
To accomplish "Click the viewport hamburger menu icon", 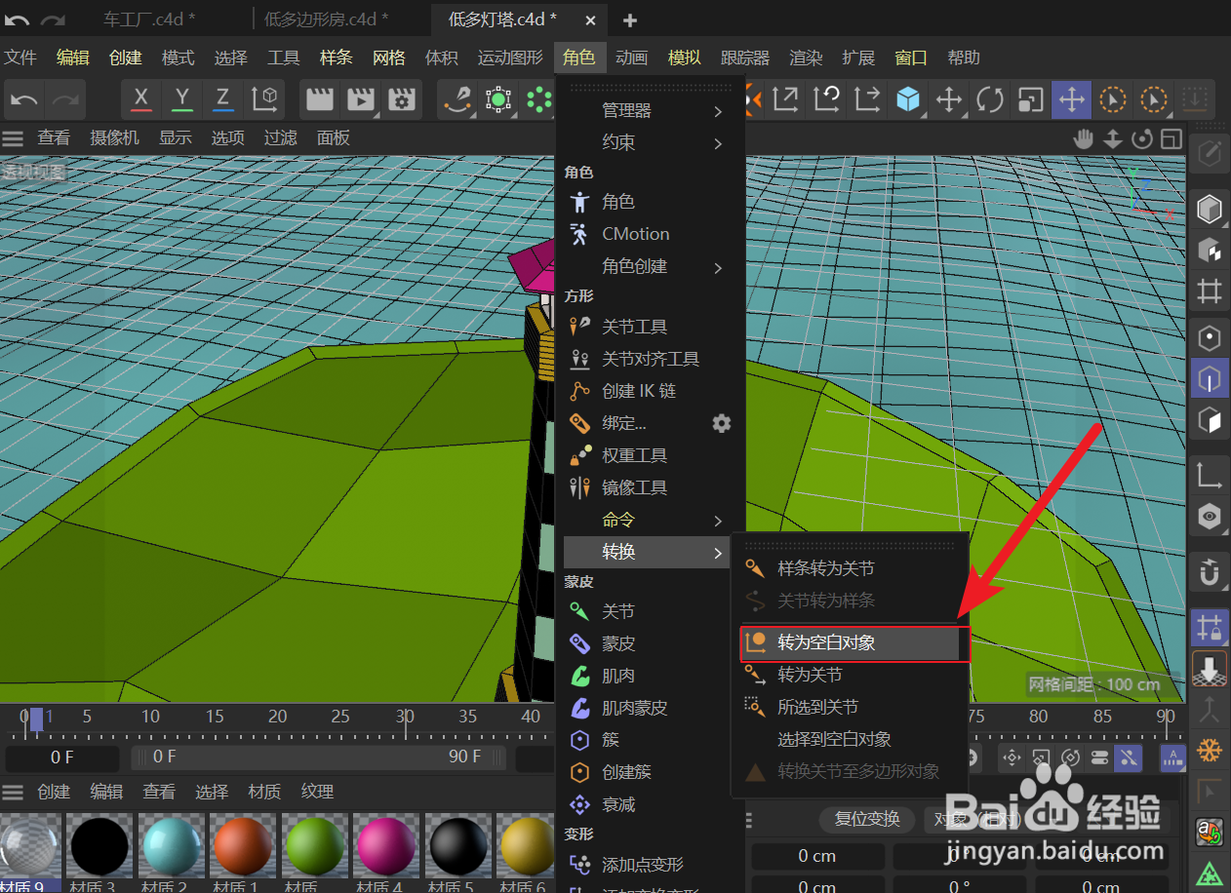I will pyautogui.click(x=13, y=138).
